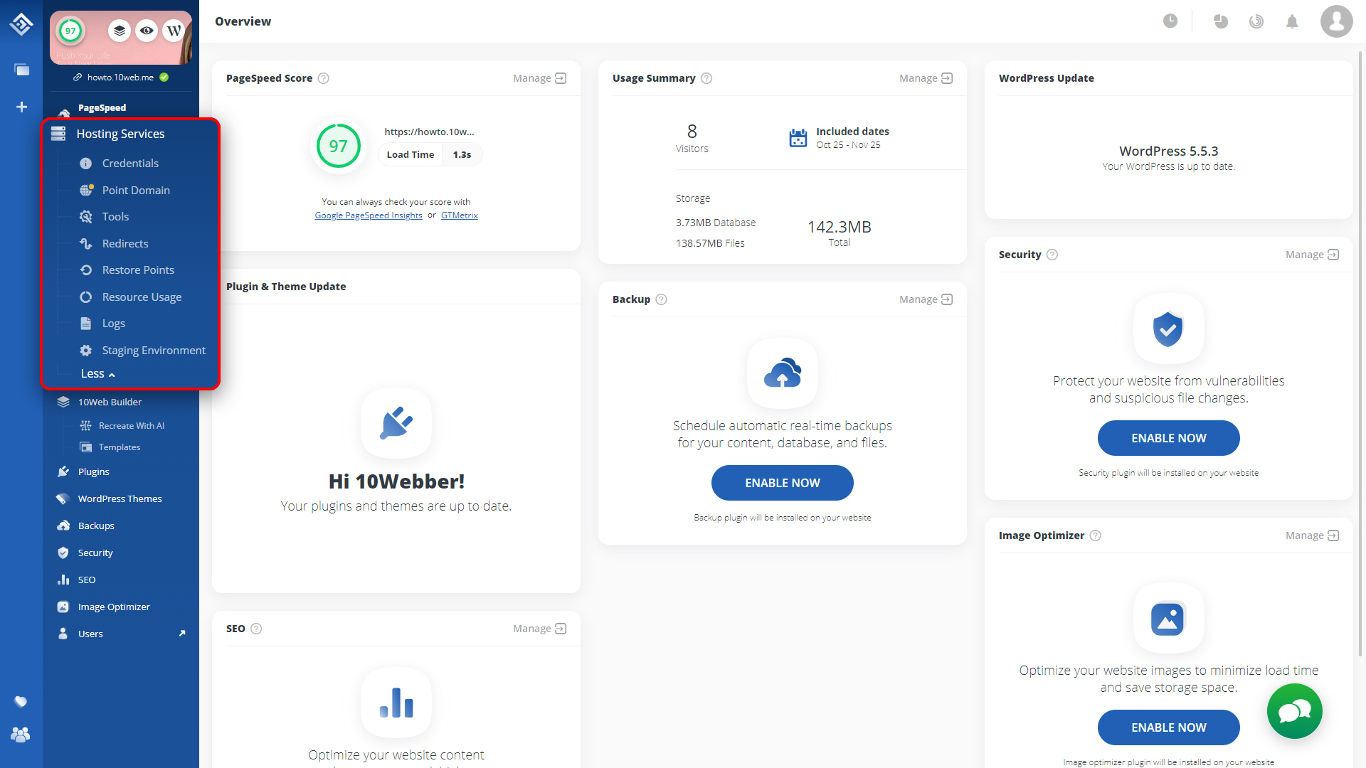This screenshot has width=1366, height=768.
Task: Show Usage Summary help tooltip icon
Action: pyautogui.click(x=706, y=78)
